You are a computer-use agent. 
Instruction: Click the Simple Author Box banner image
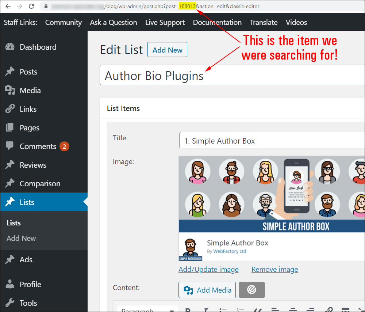click(x=272, y=194)
